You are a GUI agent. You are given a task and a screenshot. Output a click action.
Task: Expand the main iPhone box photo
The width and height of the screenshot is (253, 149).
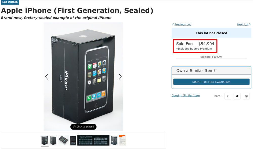[x=83, y=76]
